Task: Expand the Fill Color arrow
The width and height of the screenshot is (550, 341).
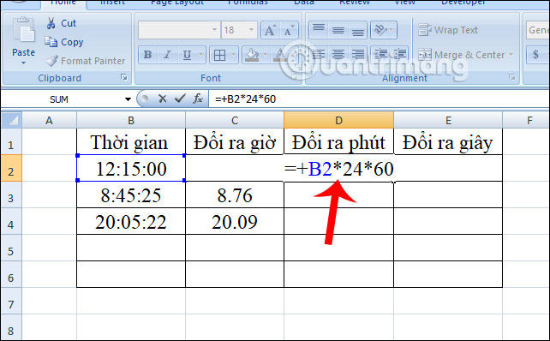Action: coord(266,55)
